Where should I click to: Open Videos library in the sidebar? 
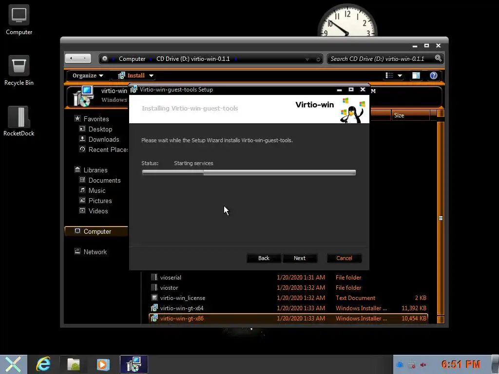pyautogui.click(x=98, y=211)
